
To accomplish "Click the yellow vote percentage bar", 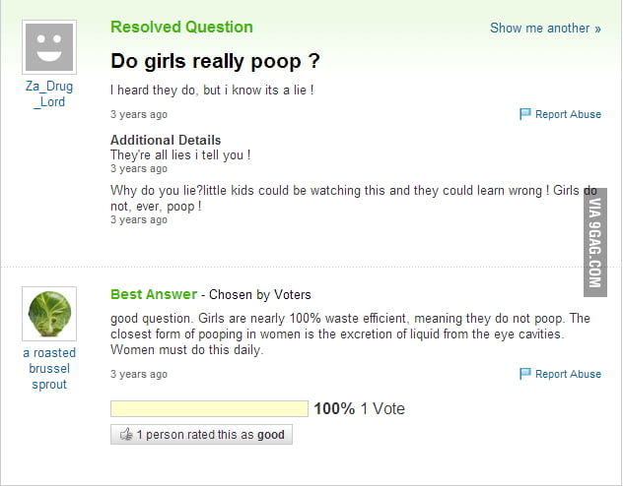I will pos(209,408).
